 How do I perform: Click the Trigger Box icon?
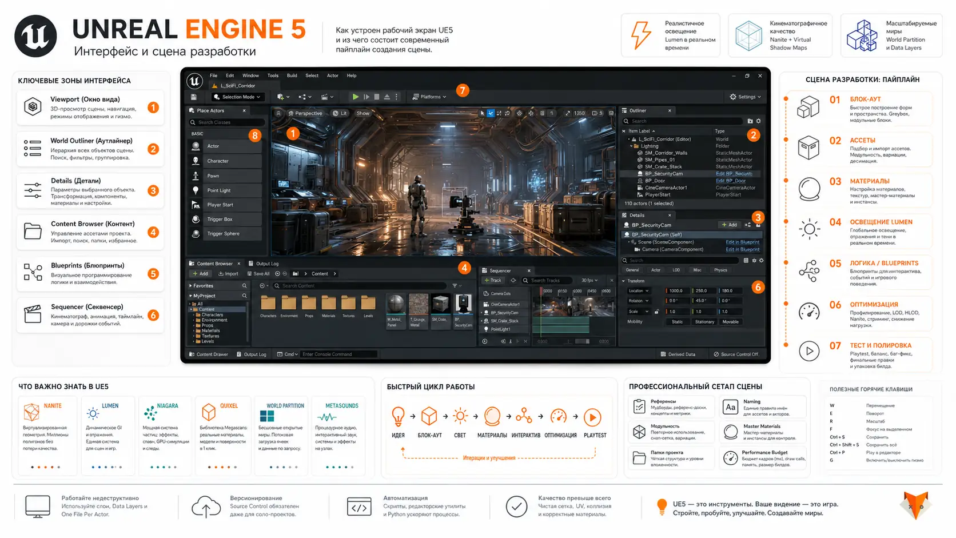coord(196,219)
